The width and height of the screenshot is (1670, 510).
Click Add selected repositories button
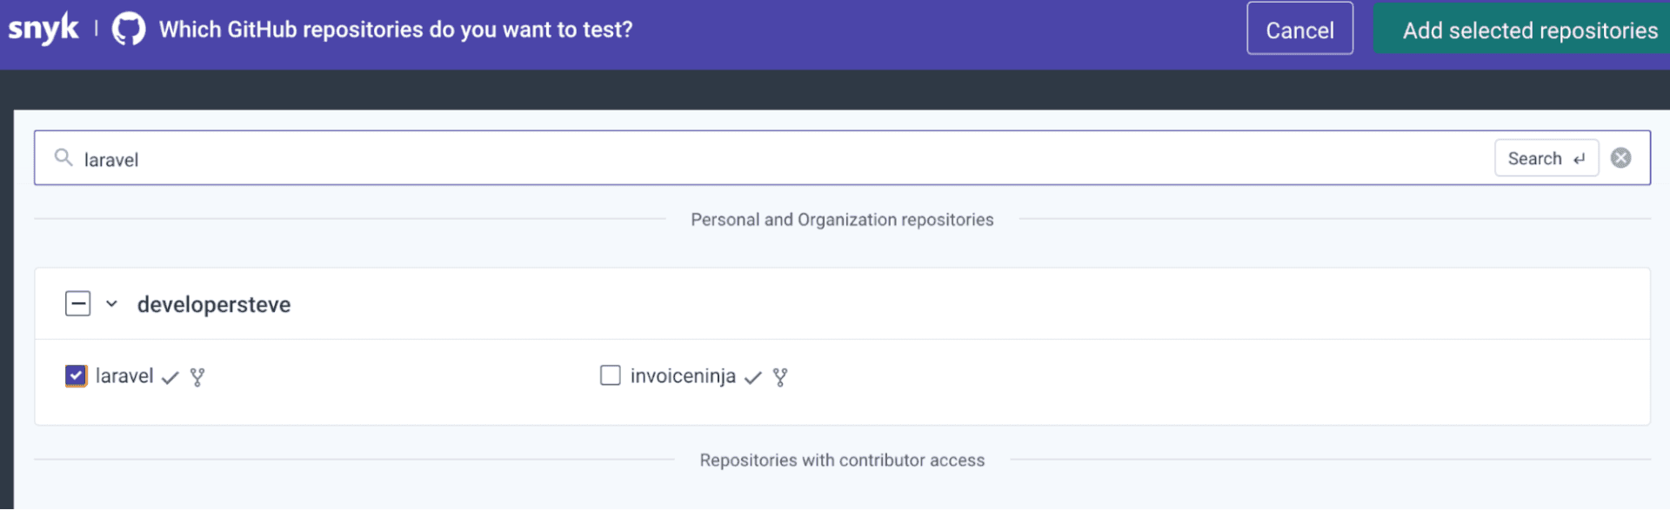pyautogui.click(x=1522, y=30)
